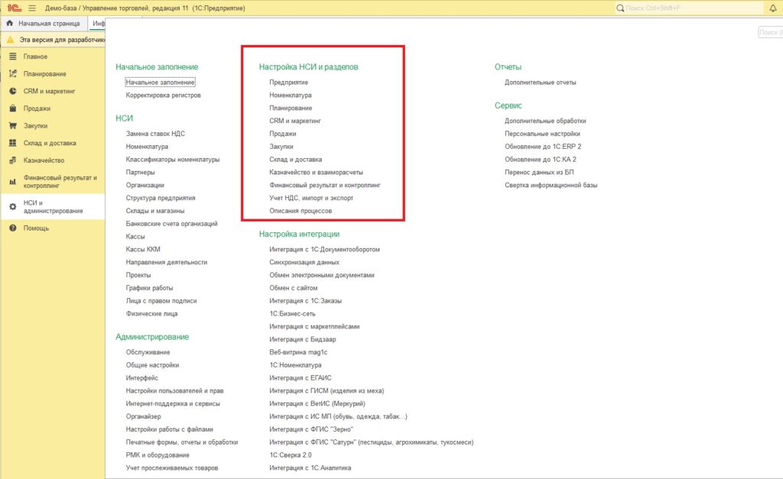Image resolution: width=783 pixels, height=479 pixels.
Task: Focus the global search field in title bar
Action: click(689, 8)
